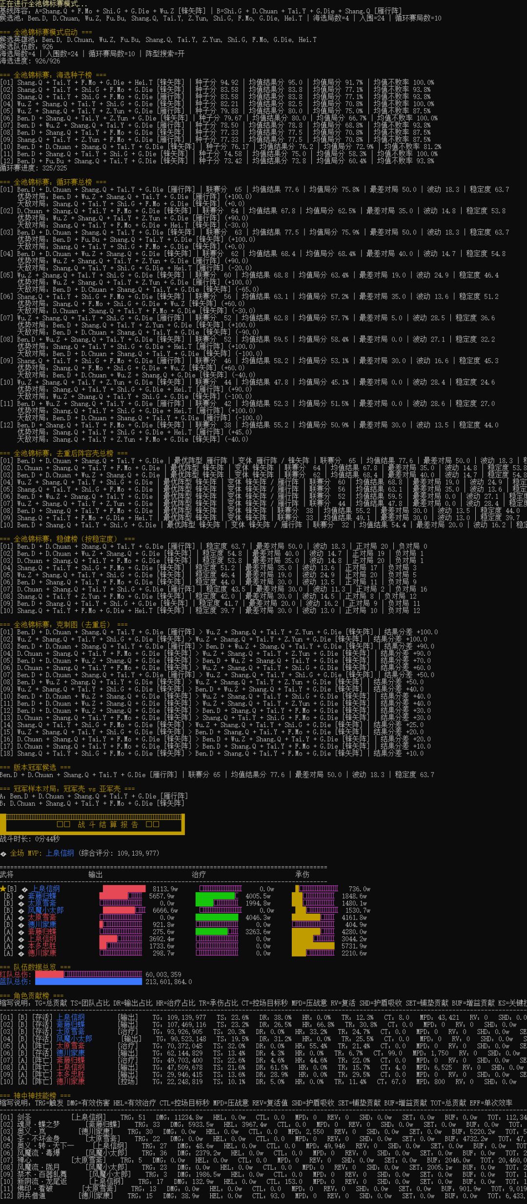Viewport: 527px width, 1204px height.
Task: Click [A] 本多忠胜 in the battle table
Action: point(42,946)
